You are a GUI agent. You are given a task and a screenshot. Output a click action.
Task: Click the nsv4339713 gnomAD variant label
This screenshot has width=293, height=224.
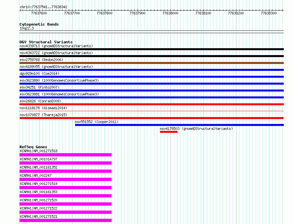[x=56, y=46]
